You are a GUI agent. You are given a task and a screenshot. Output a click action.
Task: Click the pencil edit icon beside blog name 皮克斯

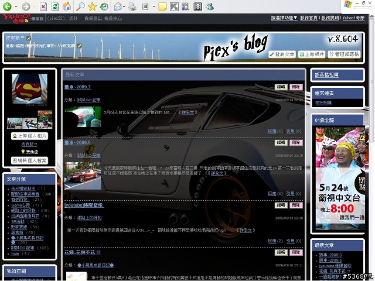pos(29,38)
